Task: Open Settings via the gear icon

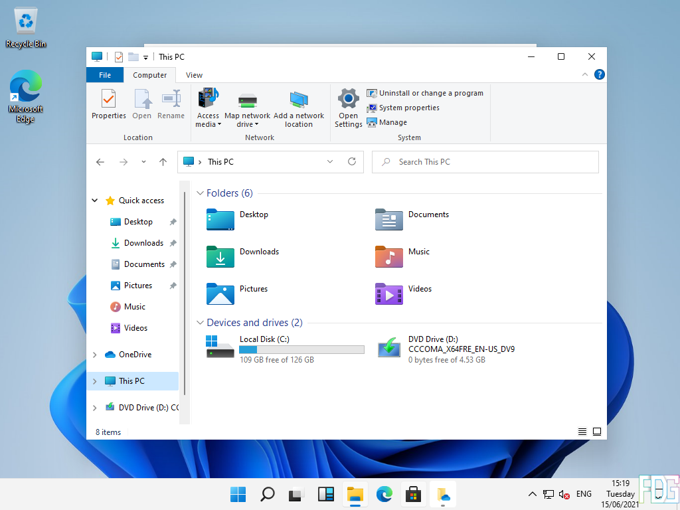Action: [348, 108]
